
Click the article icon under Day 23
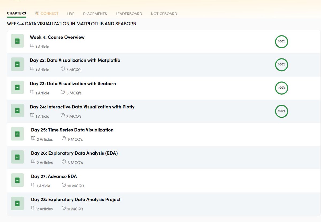point(32,92)
